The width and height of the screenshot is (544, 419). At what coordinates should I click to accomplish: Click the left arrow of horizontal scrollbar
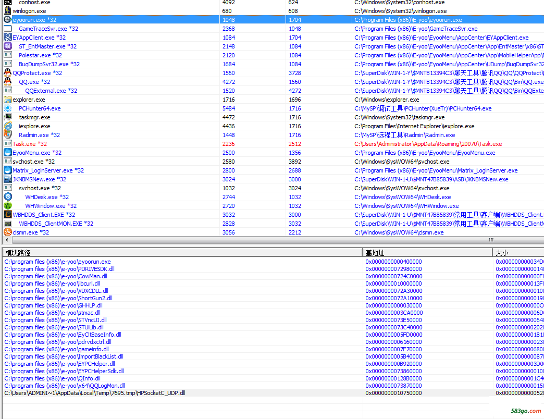[x=7, y=240]
